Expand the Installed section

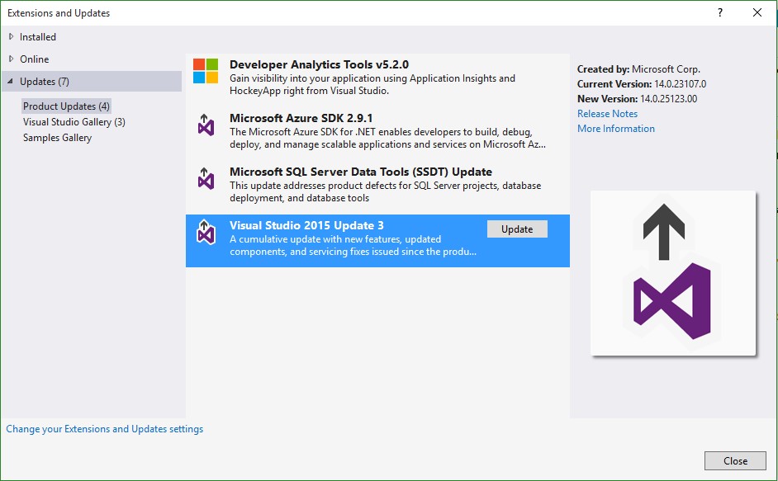tap(36, 36)
